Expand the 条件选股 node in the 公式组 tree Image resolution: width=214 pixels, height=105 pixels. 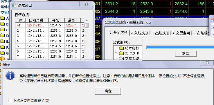116,53
